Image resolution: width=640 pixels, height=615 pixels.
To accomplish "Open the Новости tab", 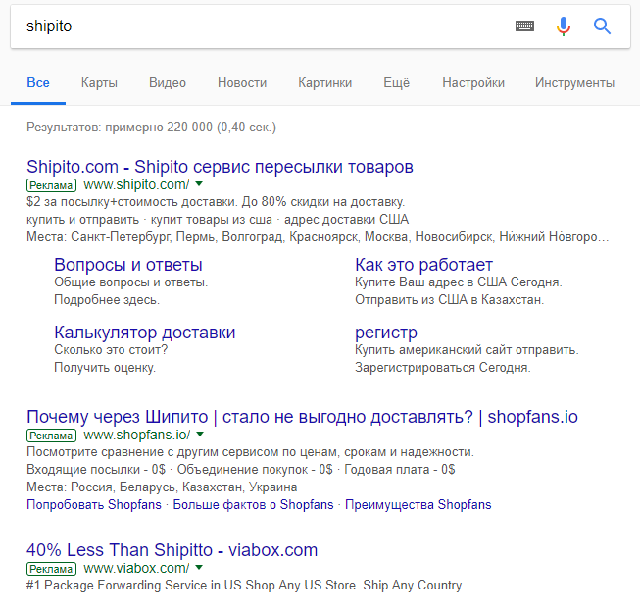I will pyautogui.click(x=242, y=83).
